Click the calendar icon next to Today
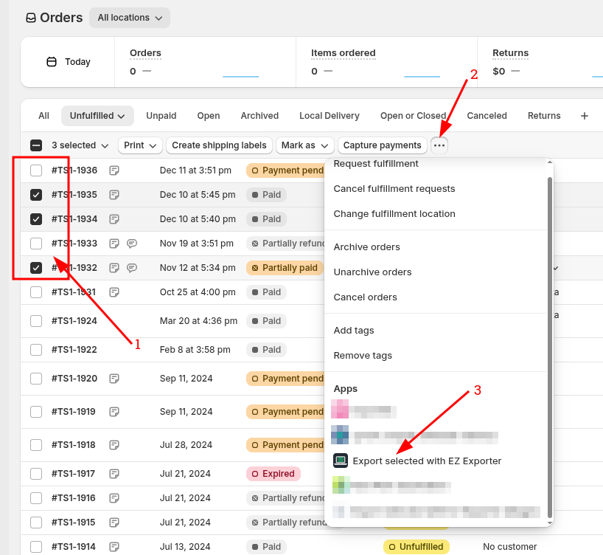This screenshot has width=603, height=555. (52, 62)
